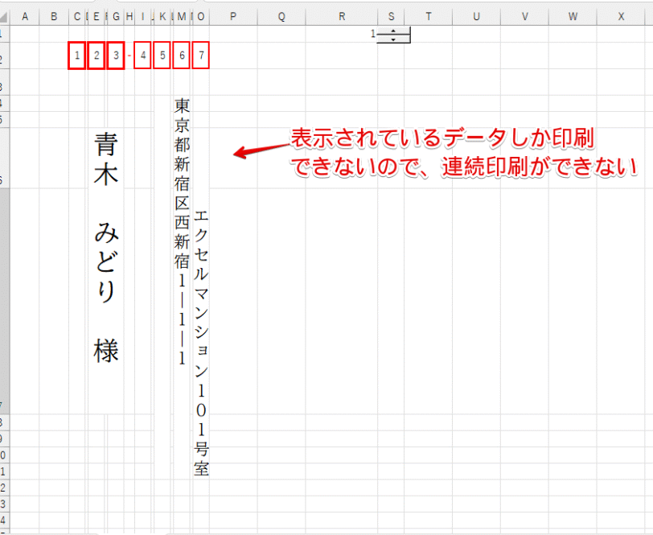The width and height of the screenshot is (653, 535).
Task: Select column header S
Action: click(x=391, y=14)
